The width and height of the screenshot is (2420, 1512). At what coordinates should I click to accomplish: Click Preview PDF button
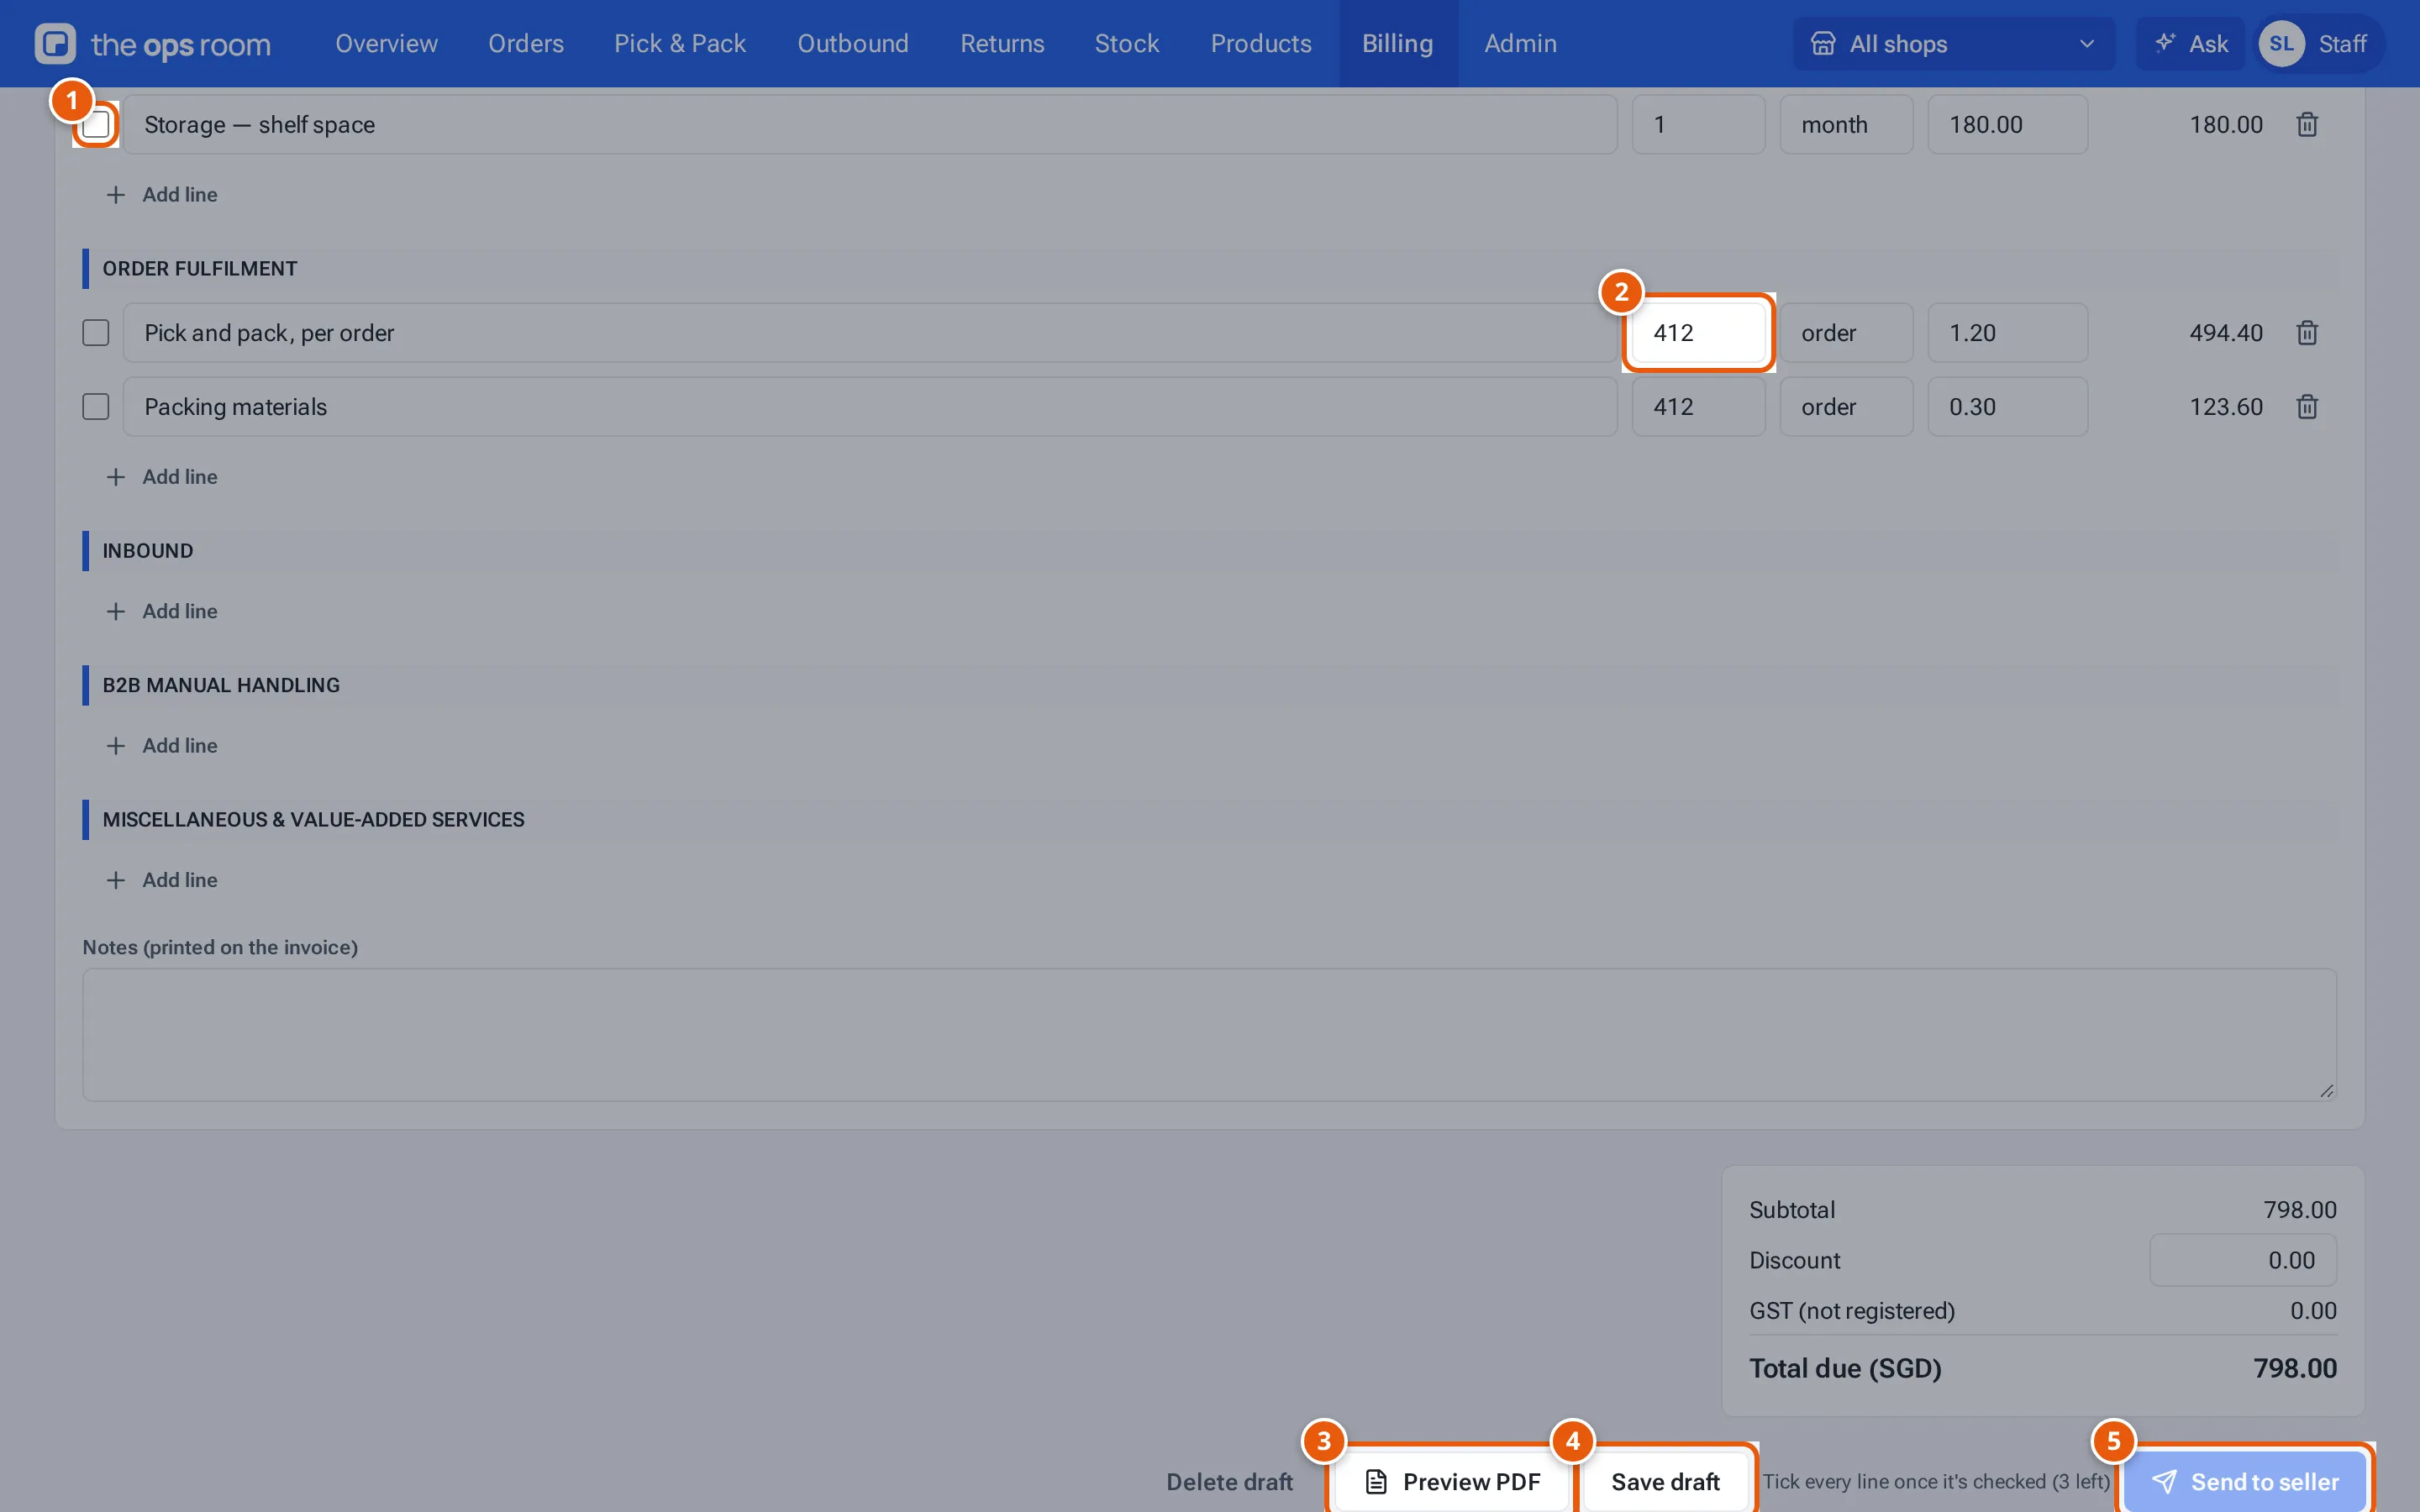(x=1452, y=1482)
